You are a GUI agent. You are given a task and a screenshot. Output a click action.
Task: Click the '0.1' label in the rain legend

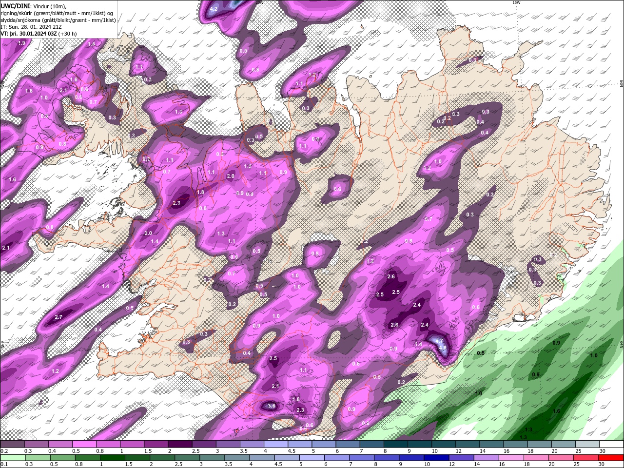(4, 464)
